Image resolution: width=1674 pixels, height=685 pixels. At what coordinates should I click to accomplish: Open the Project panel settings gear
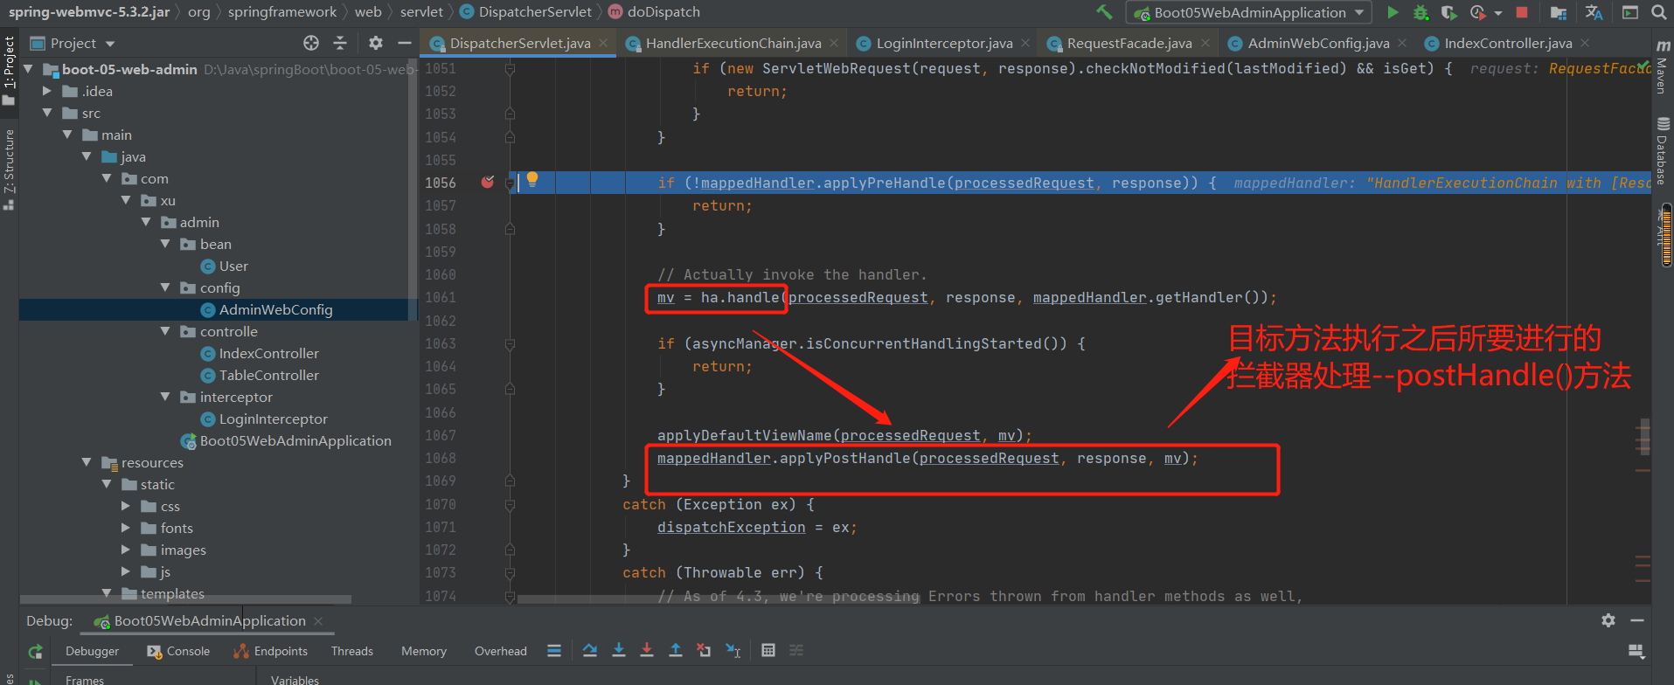(x=376, y=43)
